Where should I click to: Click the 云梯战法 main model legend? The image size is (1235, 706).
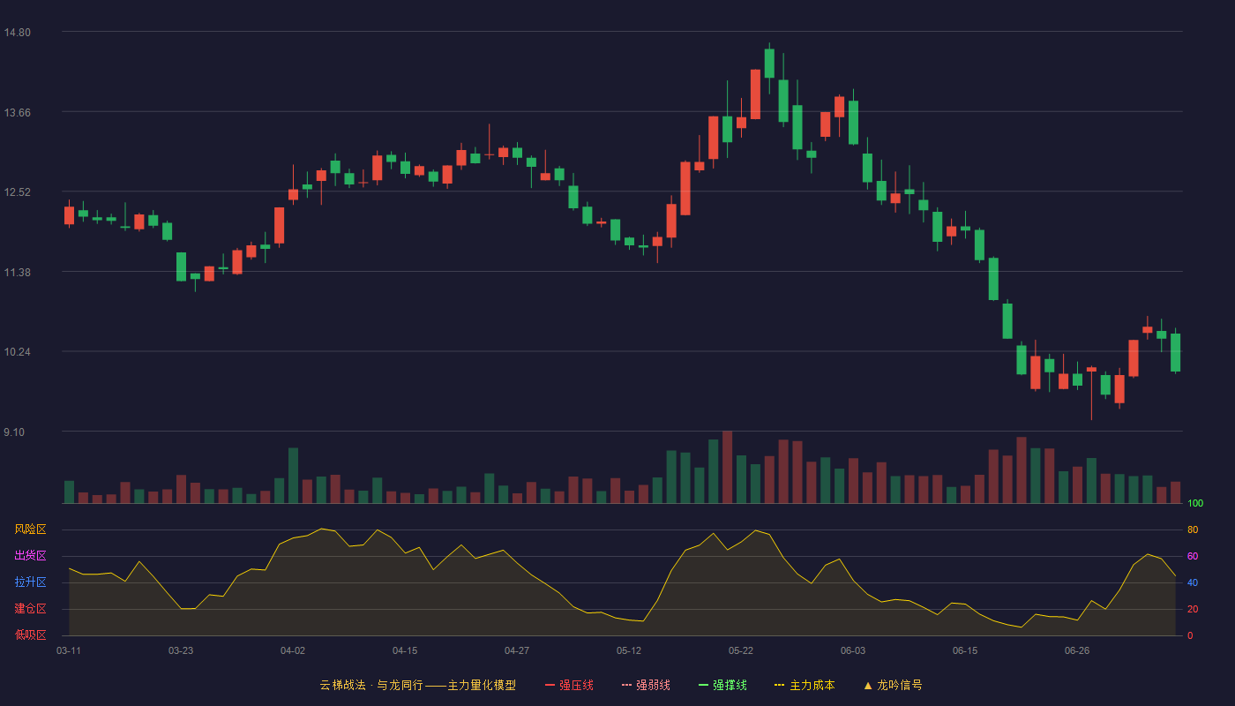click(x=418, y=685)
